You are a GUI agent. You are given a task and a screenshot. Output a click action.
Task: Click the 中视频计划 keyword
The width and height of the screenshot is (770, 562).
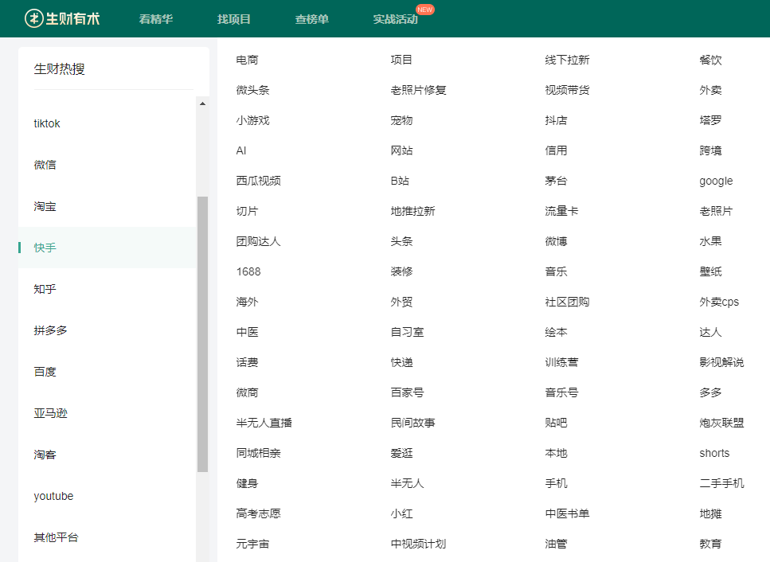418,544
